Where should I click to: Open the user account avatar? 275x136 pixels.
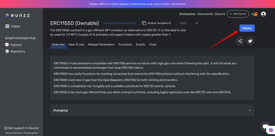[x=263, y=14]
